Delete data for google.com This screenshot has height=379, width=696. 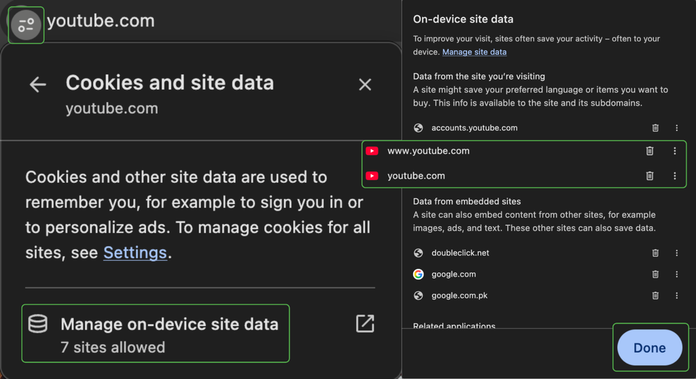tap(655, 274)
